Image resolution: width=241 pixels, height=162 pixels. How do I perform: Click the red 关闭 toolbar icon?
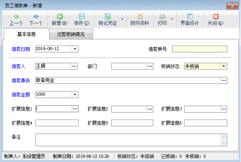pos(215,16)
